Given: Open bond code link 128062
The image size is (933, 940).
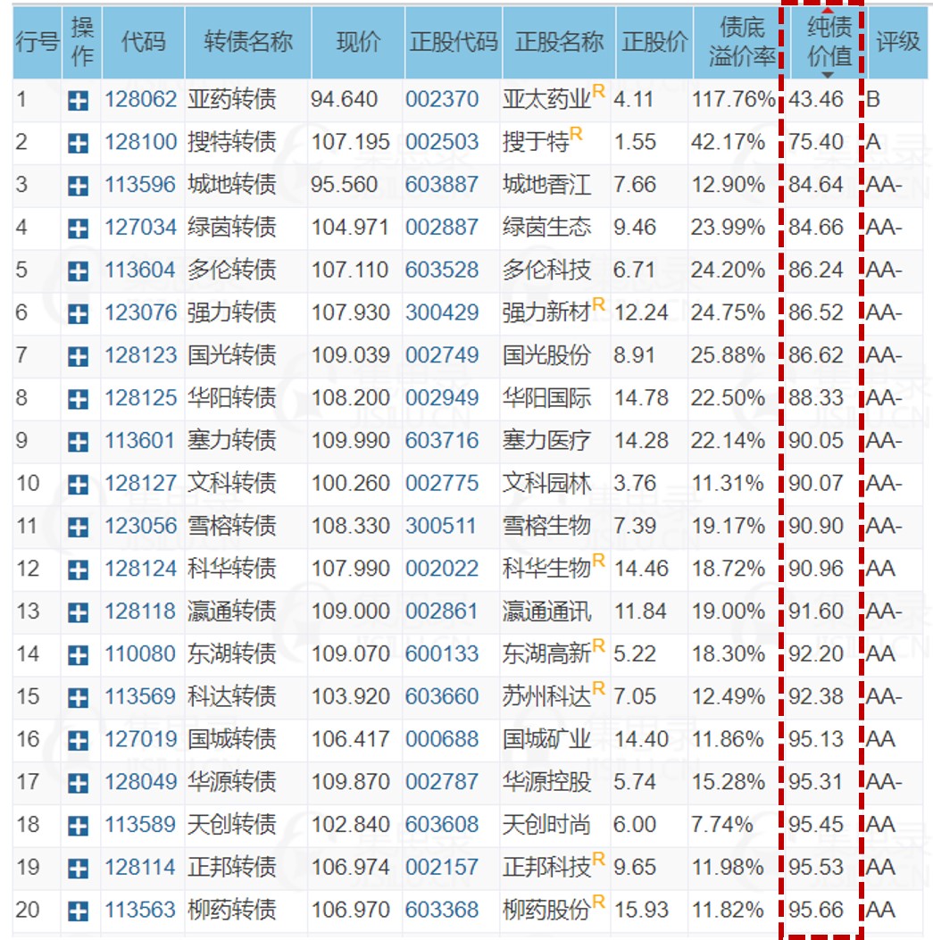Looking at the screenshot, I should [x=141, y=99].
